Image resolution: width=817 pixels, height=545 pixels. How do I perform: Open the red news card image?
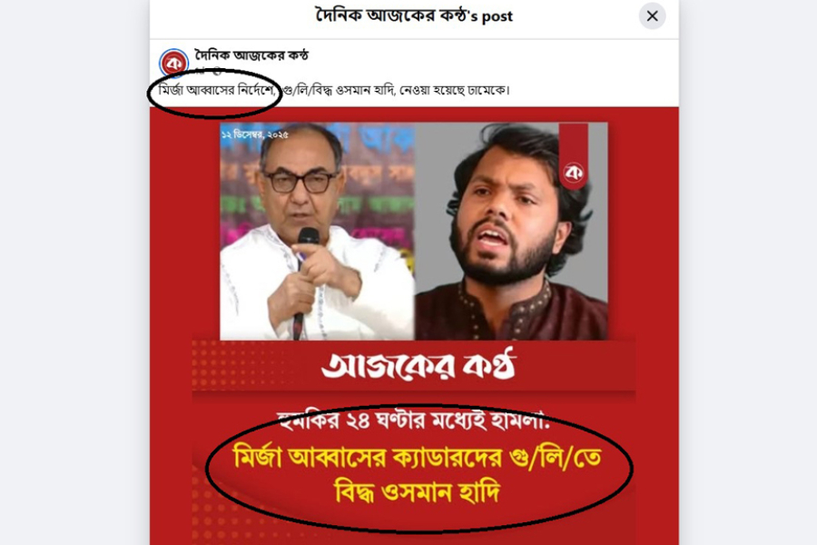pyautogui.click(x=414, y=326)
